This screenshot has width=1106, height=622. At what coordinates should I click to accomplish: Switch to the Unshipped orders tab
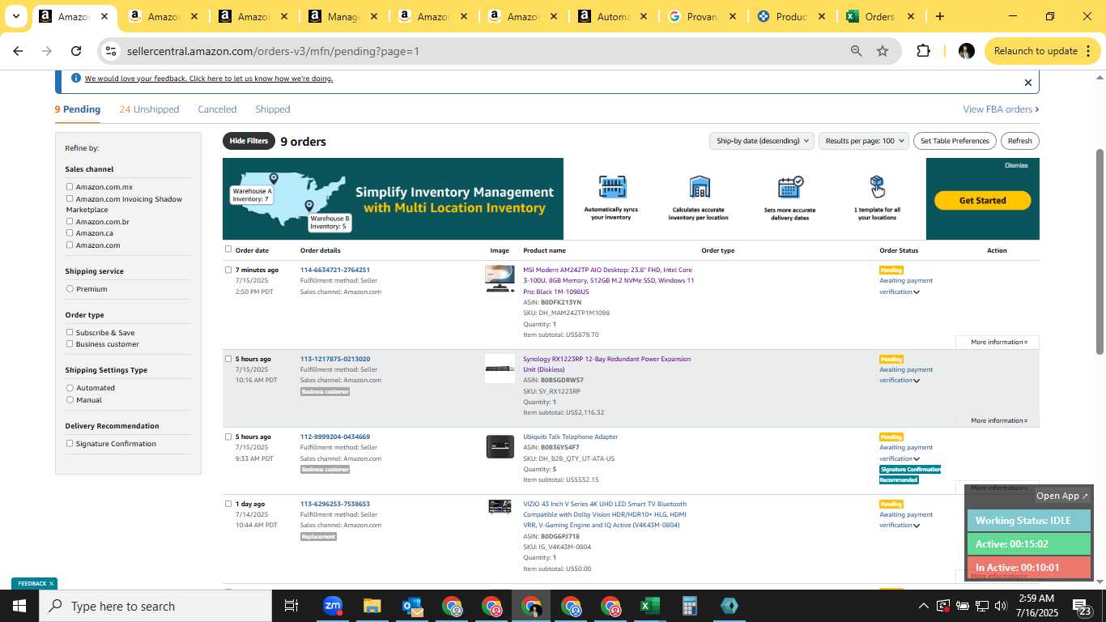click(x=149, y=109)
